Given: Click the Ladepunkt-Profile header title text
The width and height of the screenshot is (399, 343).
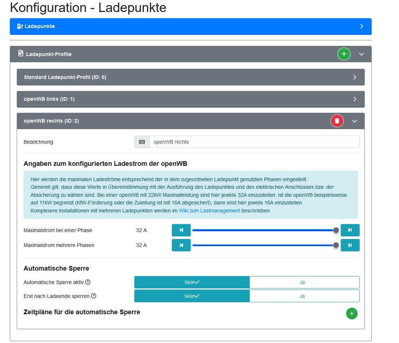Looking at the screenshot, I should click(49, 54).
